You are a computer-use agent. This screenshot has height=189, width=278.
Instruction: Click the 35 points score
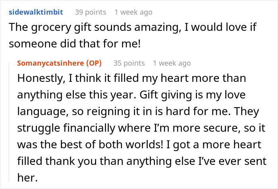[x=129, y=63]
